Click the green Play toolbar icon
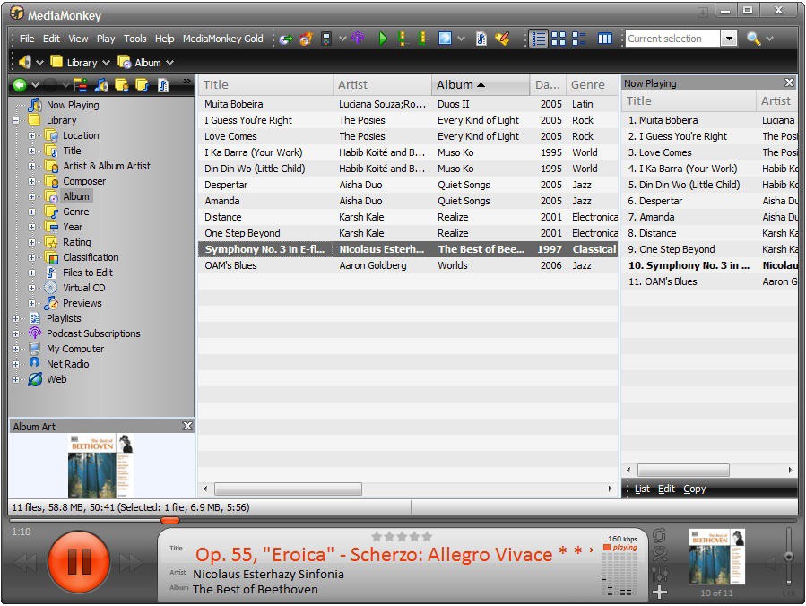The image size is (806, 606). pos(382,39)
